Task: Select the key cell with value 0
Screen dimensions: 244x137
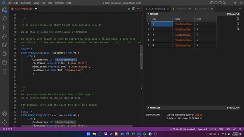Action: pos(162,24)
